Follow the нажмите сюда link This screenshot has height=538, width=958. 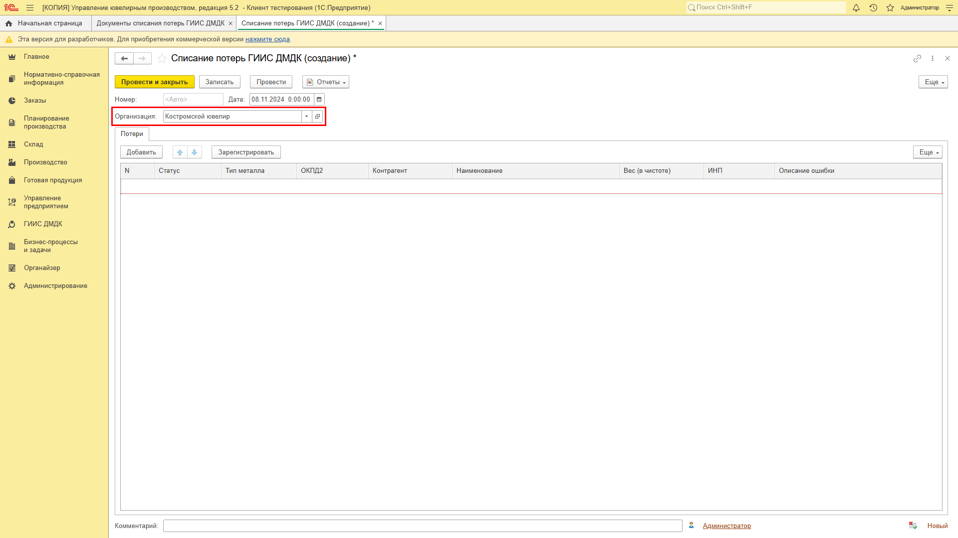coord(267,39)
